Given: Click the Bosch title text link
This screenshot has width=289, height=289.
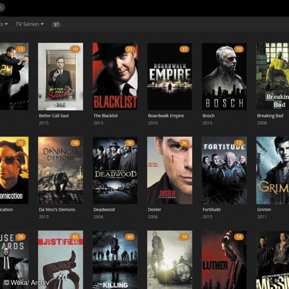Looking at the screenshot, I should (x=208, y=116).
